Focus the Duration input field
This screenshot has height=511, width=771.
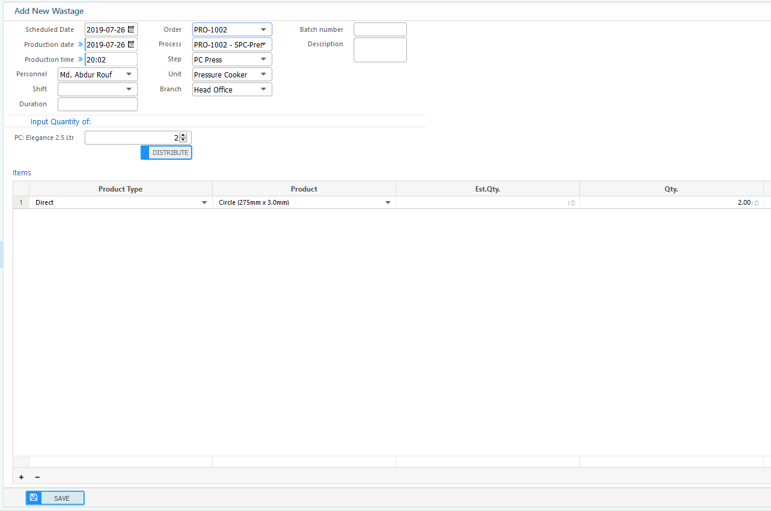click(x=97, y=104)
